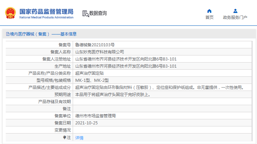Select the 备案单位 label

point(63,116)
